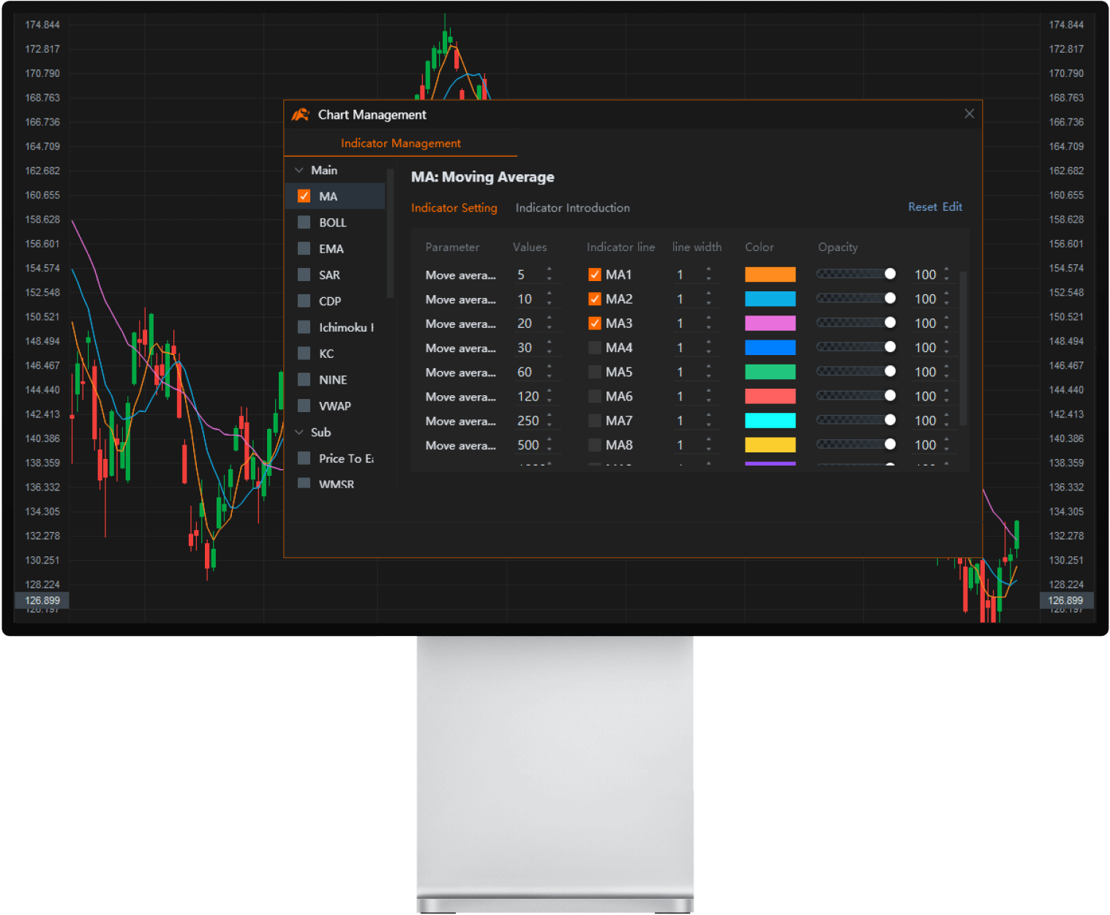
Task: Adjust the MA2 opacity slider
Action: 890,298
